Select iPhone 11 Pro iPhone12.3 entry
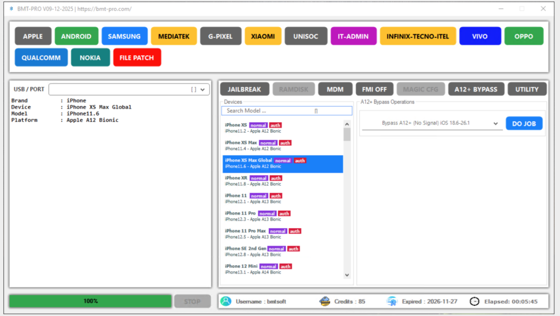Screen dimensions: 560x316 tap(282, 216)
